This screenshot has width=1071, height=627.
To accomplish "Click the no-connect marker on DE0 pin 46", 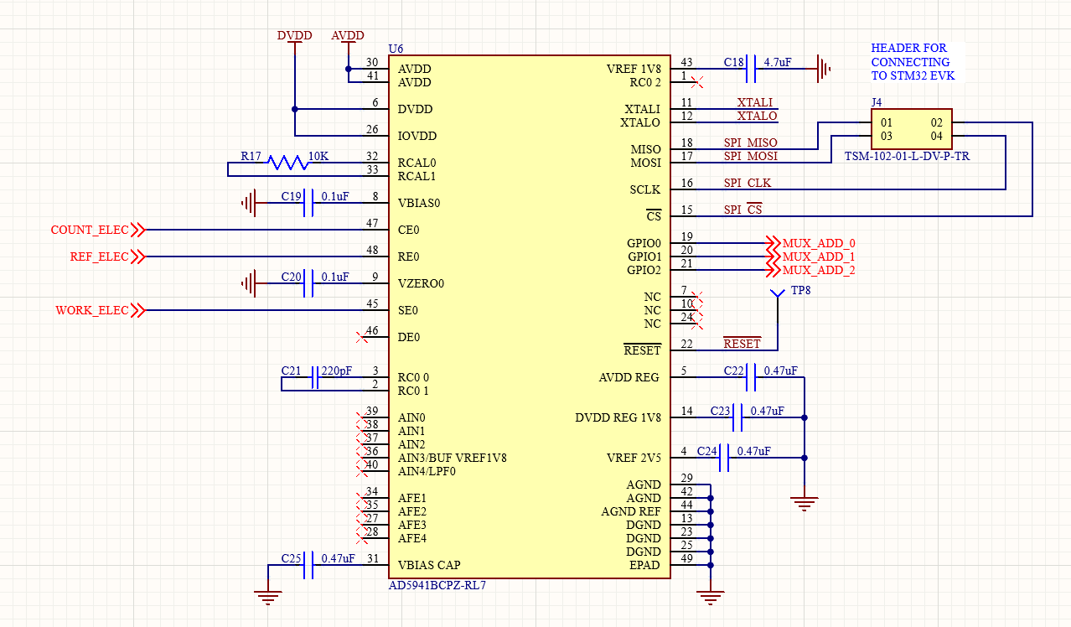I will 362,337.
